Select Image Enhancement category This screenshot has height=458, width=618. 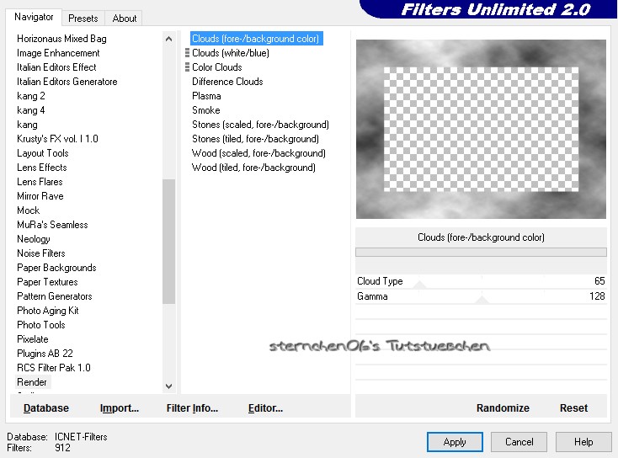pyautogui.click(x=58, y=53)
